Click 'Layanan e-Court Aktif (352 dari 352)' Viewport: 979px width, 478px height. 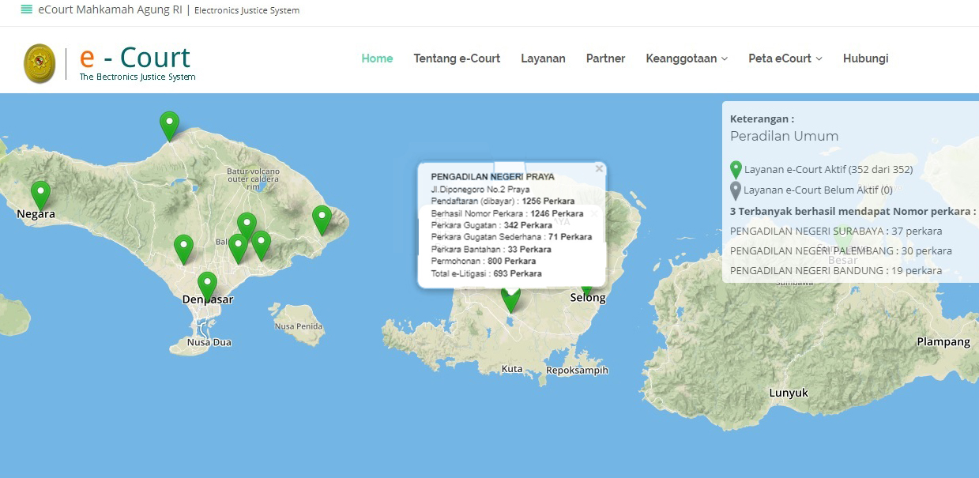click(828, 170)
